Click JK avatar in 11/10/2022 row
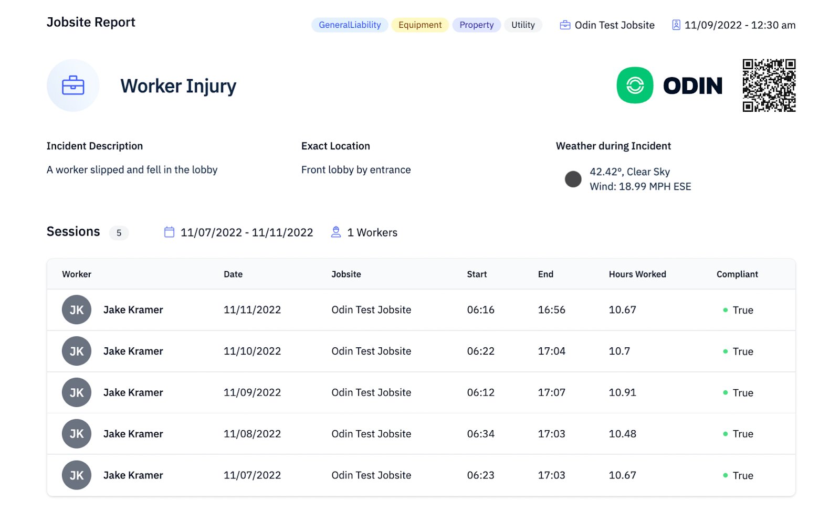The width and height of the screenshot is (840, 512). (x=77, y=351)
